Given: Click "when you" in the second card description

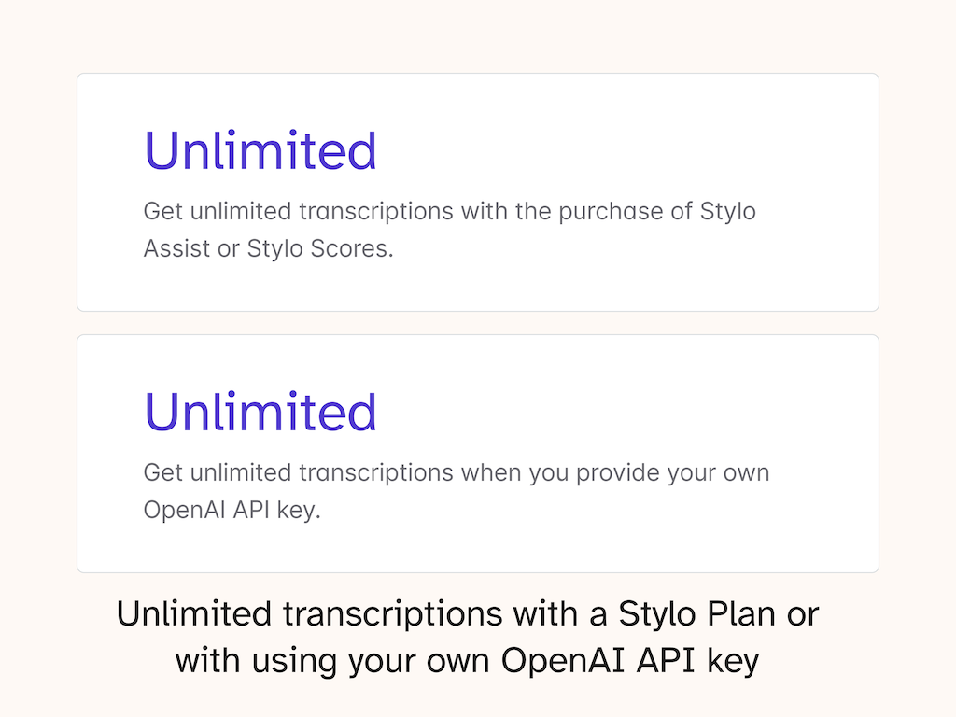Looking at the screenshot, I should (x=515, y=472).
